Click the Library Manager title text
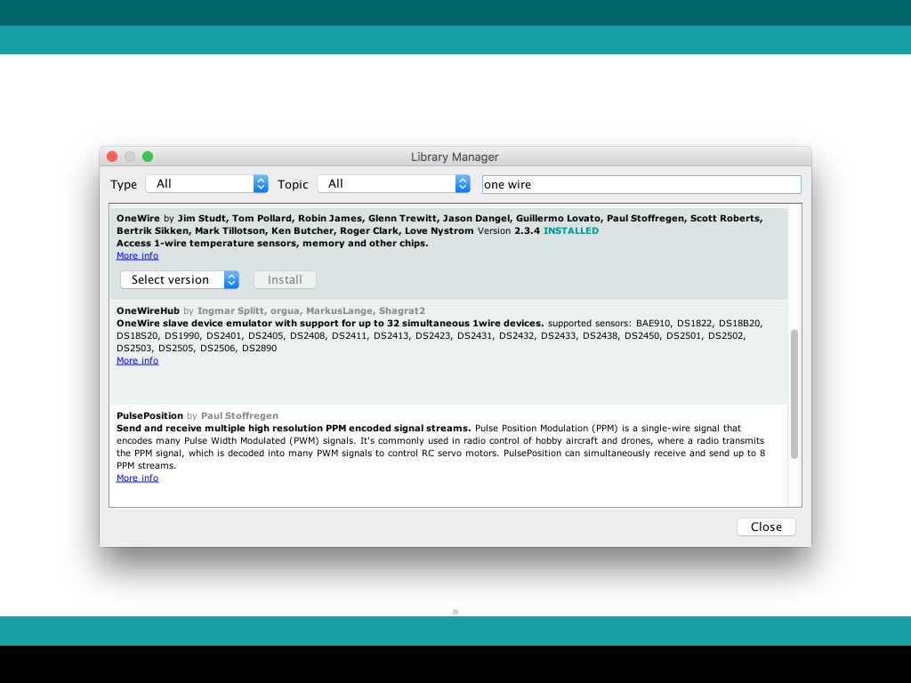 tap(455, 157)
